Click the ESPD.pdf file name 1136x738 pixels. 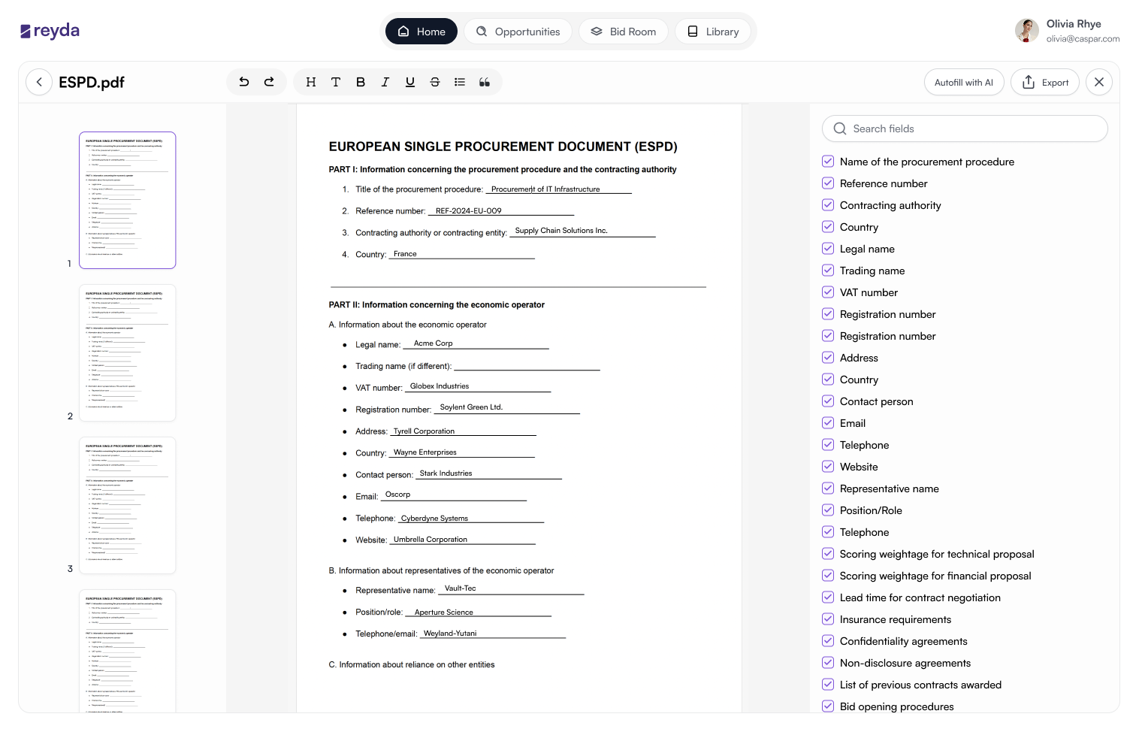[x=92, y=83]
